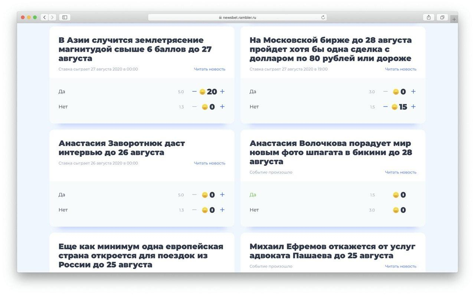
Task: Click "Ставка сыграет 27 августа 2020 в 19:00"
Action: click(x=289, y=69)
